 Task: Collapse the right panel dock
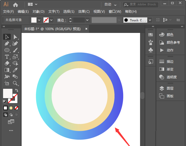[x=182, y=27]
